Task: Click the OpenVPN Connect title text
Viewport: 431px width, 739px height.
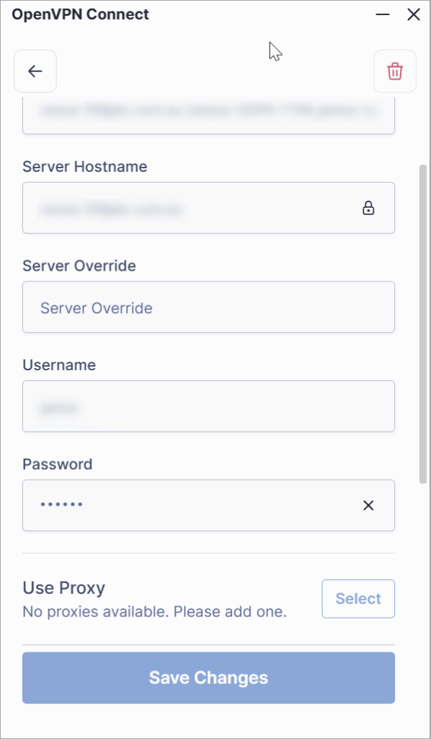Action: click(x=81, y=14)
